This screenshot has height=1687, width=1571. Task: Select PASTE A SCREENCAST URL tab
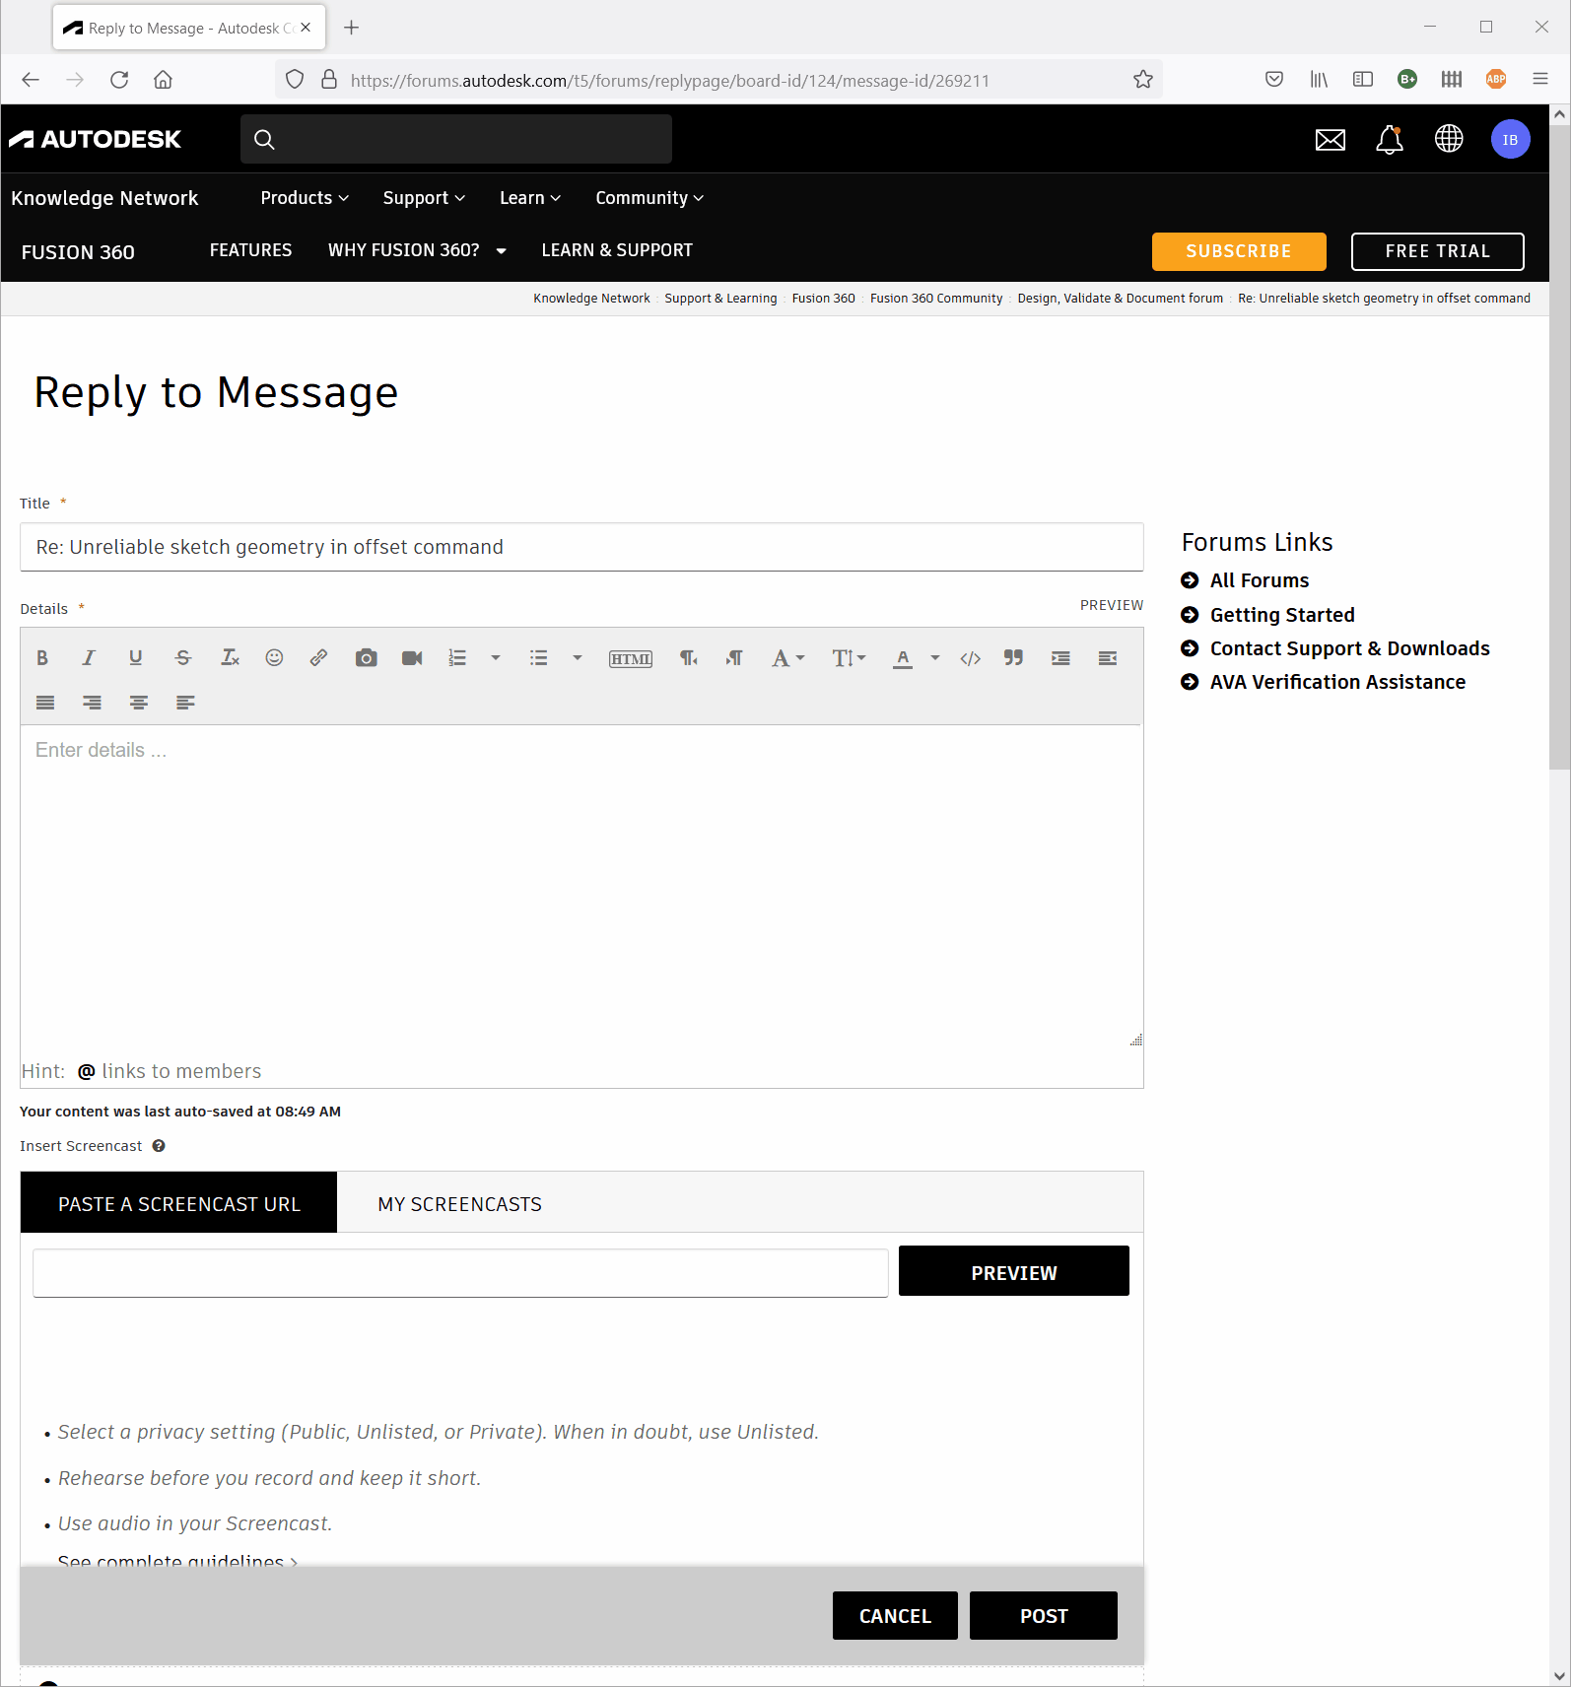point(178,1203)
